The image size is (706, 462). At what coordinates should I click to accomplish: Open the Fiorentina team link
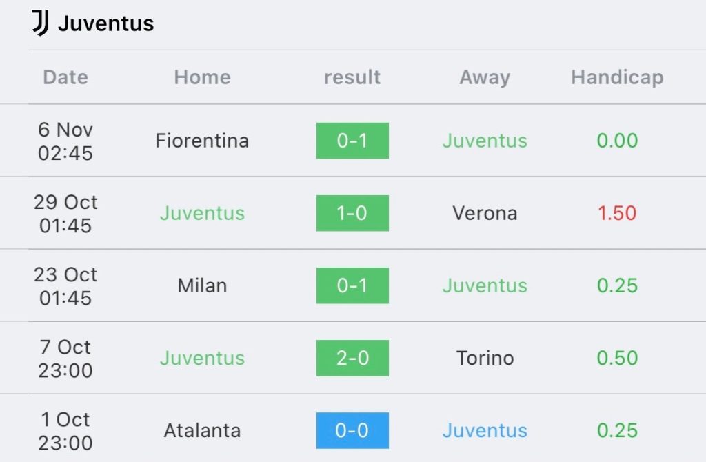(202, 141)
